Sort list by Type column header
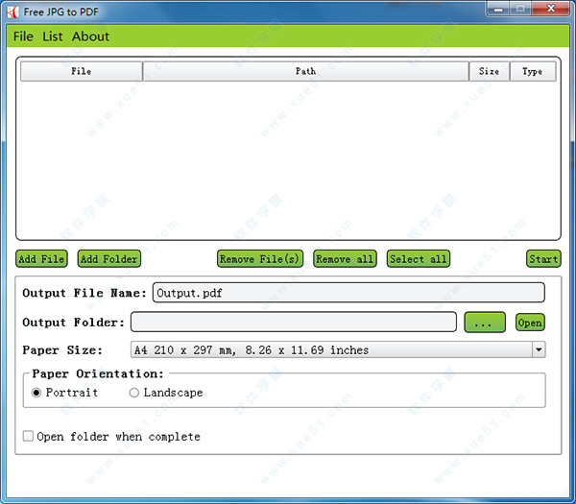Image resolution: width=576 pixels, height=504 pixels. [533, 71]
